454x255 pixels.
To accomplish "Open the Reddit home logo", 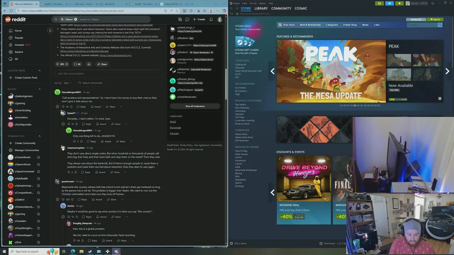I will [x=15, y=19].
